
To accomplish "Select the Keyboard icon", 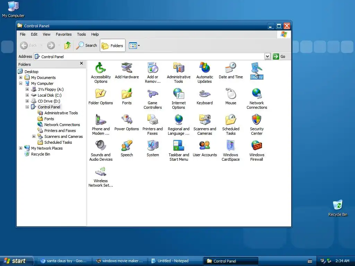I will click(205, 97).
